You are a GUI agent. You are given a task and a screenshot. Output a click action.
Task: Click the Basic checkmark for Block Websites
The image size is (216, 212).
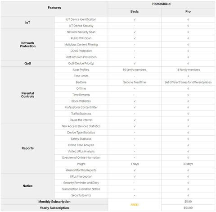coord(135,101)
